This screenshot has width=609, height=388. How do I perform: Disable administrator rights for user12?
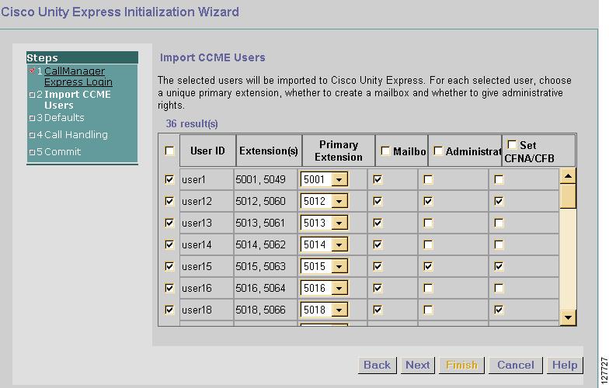tap(428, 201)
